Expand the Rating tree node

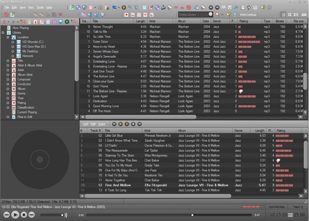8,103
